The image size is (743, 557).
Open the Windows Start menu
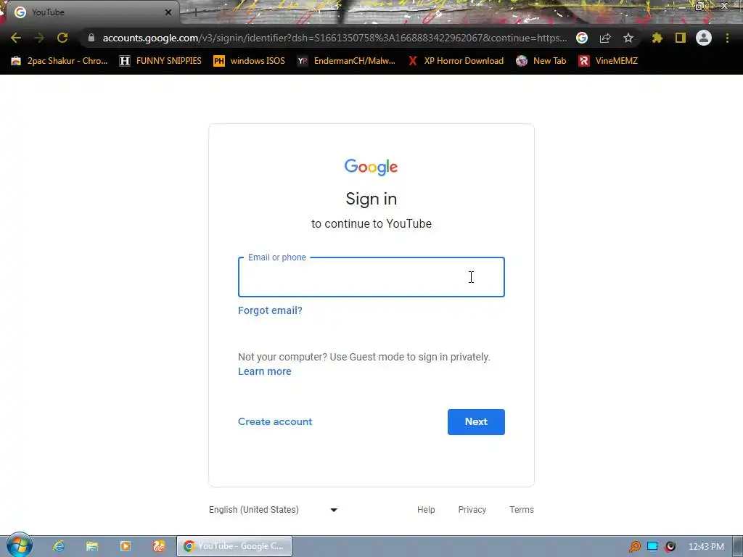(19, 545)
